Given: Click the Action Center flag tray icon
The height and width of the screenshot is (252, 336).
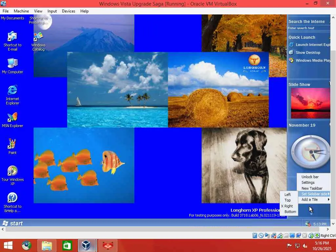Looking at the screenshot, I should (289, 245).
